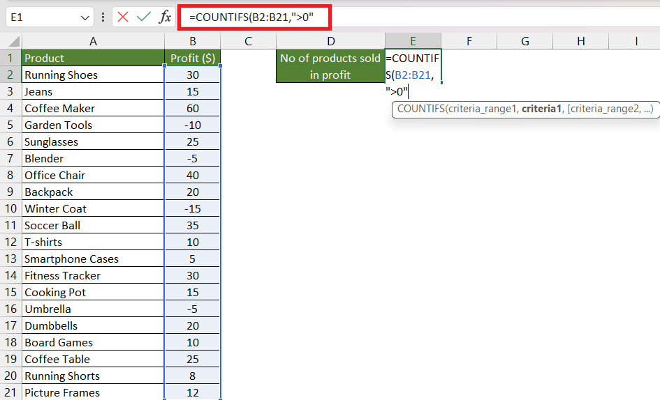This screenshot has width=660, height=400.
Task: Click the Office Chair cell
Action: 93,175
